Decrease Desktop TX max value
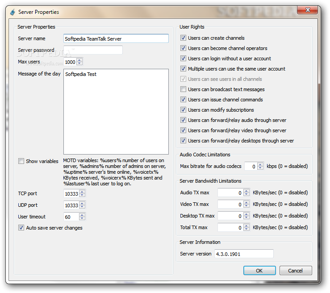 (x=246, y=218)
